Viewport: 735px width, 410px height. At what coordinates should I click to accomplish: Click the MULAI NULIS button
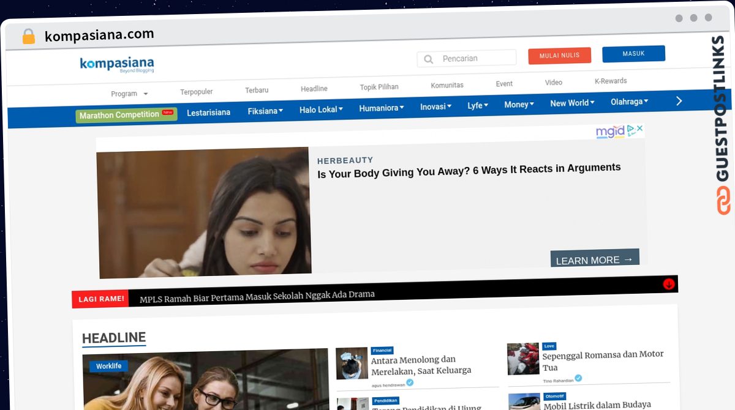pos(559,55)
